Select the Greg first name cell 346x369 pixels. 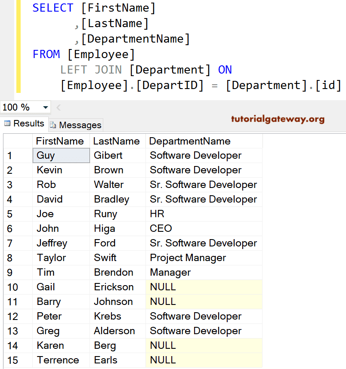[x=61, y=331]
